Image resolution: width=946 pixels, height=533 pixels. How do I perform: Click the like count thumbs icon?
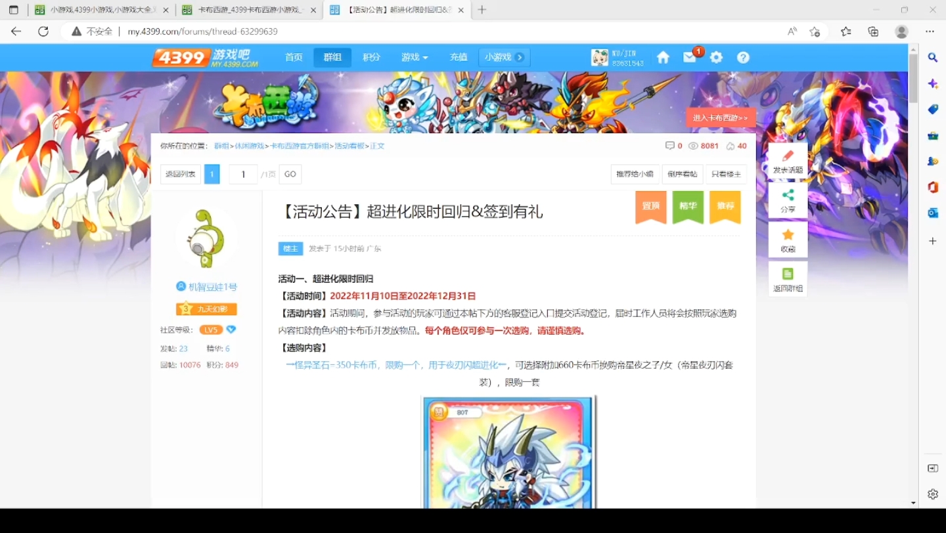[730, 146]
